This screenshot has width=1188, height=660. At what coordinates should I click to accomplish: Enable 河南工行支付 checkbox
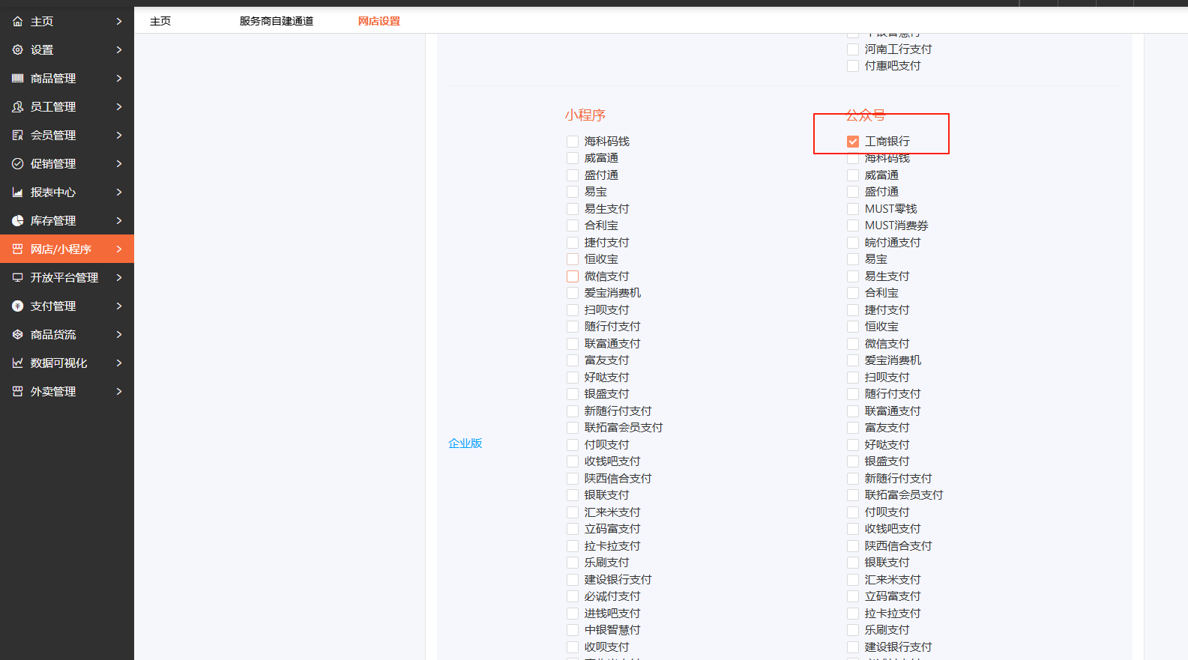click(853, 49)
